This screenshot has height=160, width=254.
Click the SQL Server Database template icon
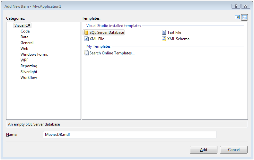[86, 33]
